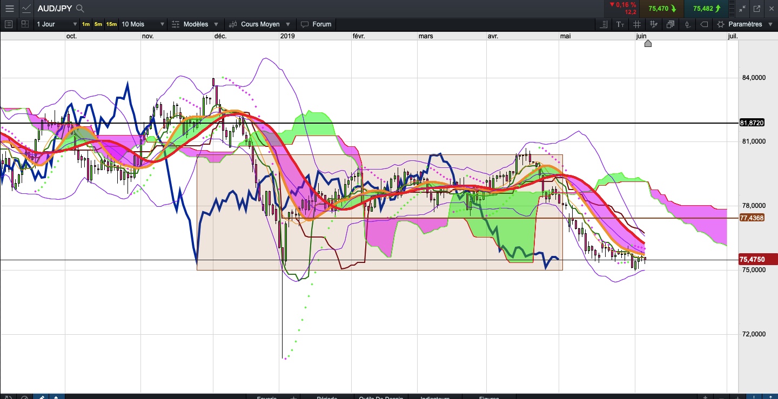The image size is (778, 399).
Task: Click the stacked windows icon
Action: [670, 24]
